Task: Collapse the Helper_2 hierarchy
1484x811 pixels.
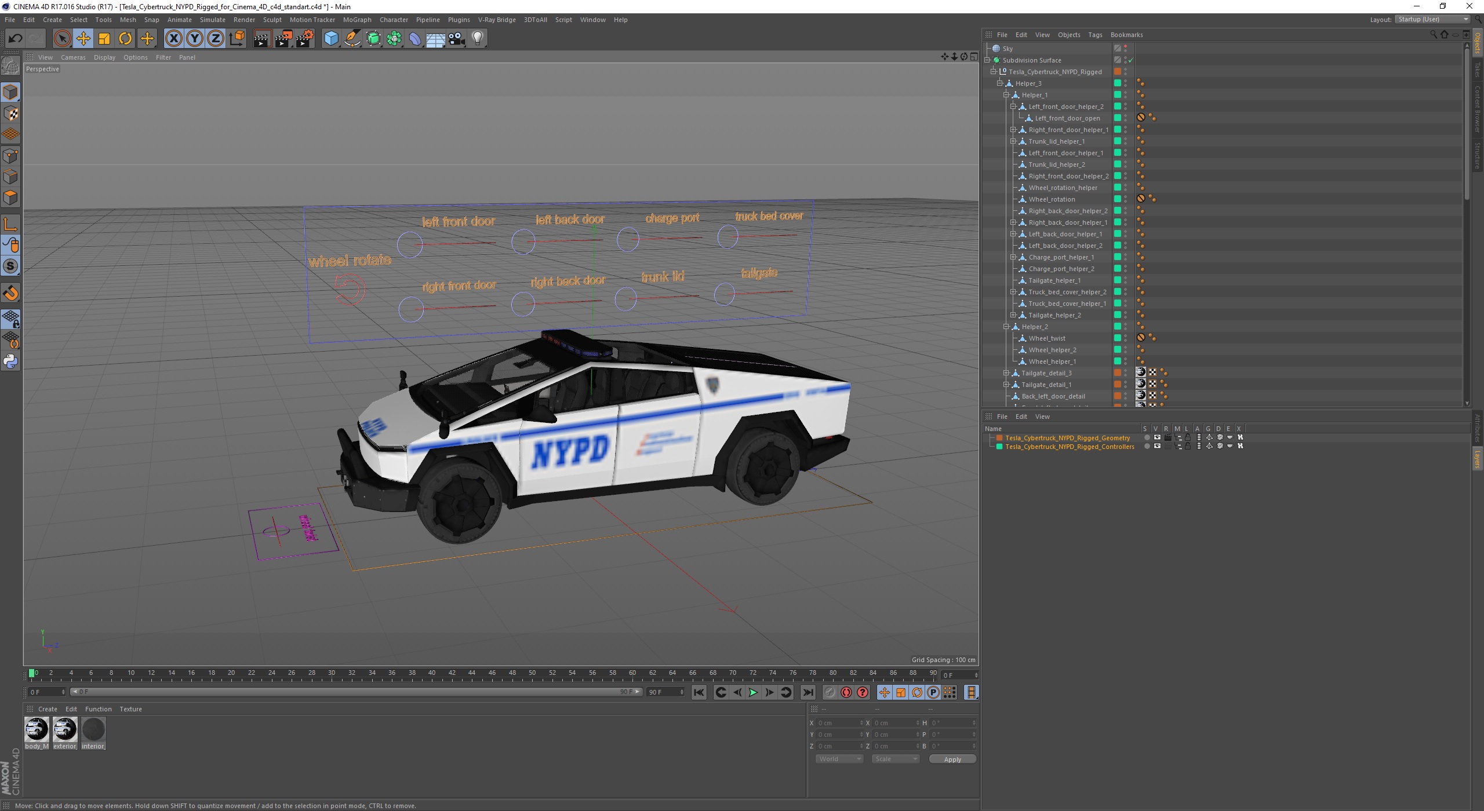Action: 1006,326
